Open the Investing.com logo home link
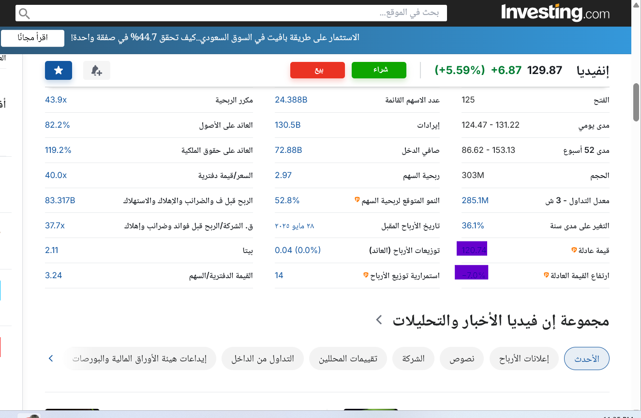Screen dimensions: 641x418 555,13
